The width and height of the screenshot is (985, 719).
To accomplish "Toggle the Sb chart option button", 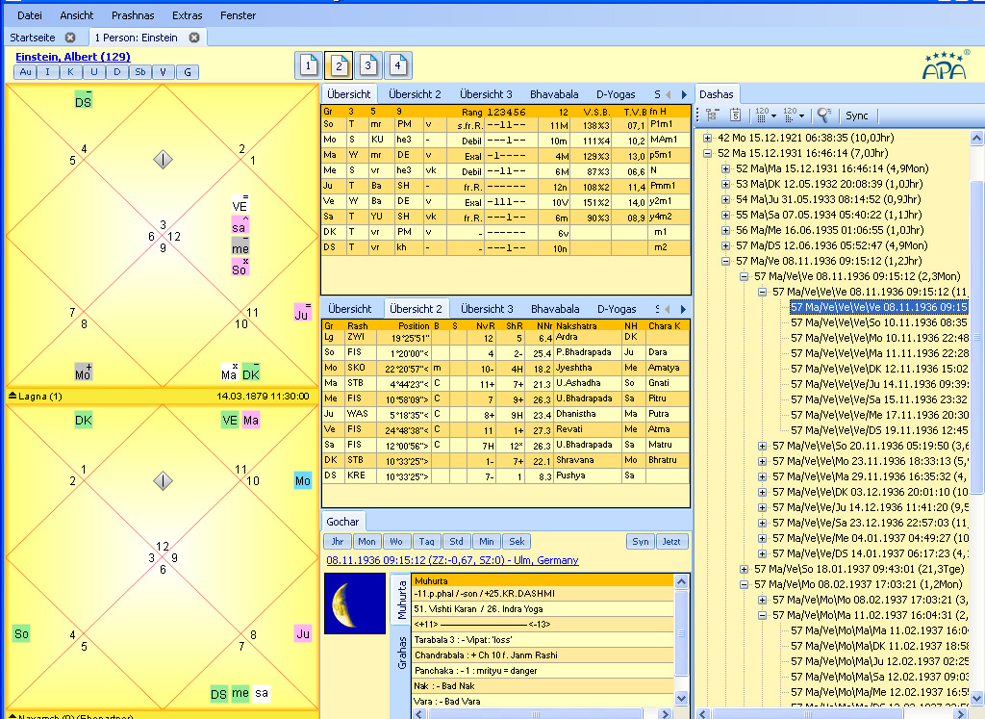I will [x=140, y=72].
